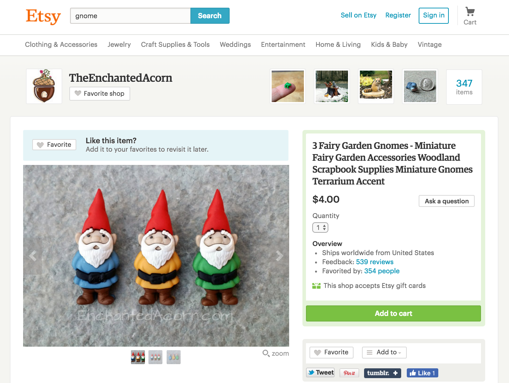Click the green Add to cart button

click(393, 313)
